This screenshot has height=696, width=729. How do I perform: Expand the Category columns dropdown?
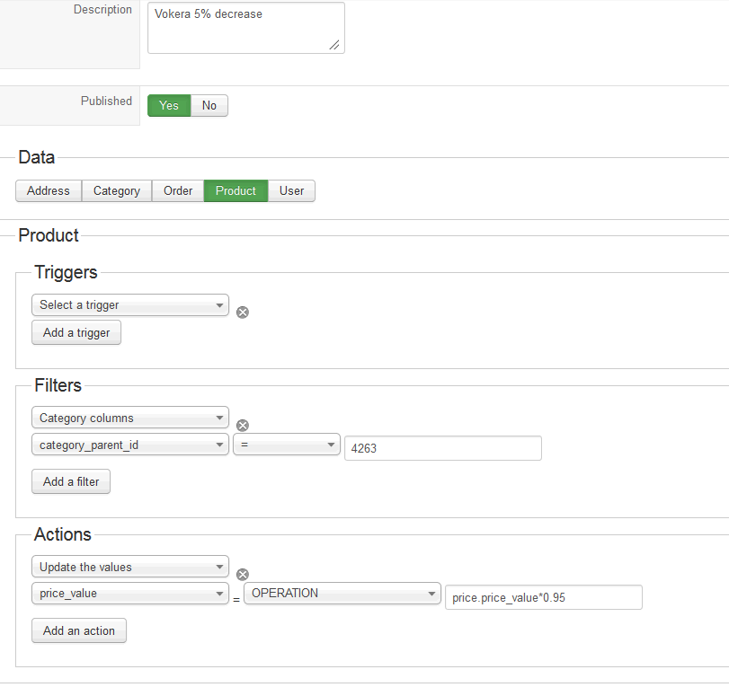point(130,418)
